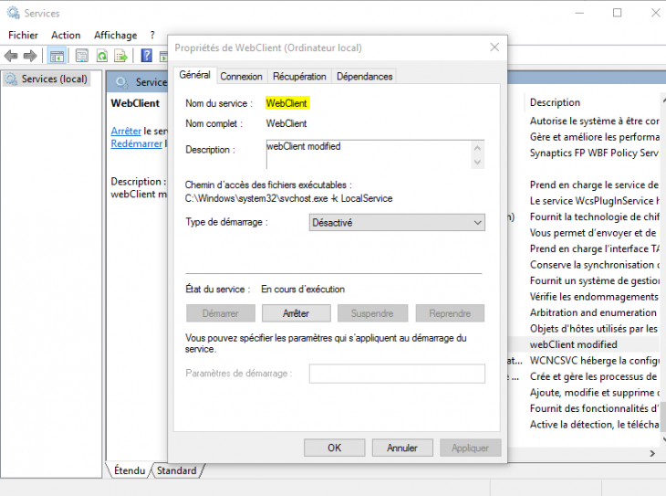The height and width of the screenshot is (496, 666).
Task: Open the Action menu
Action: pyautogui.click(x=66, y=35)
